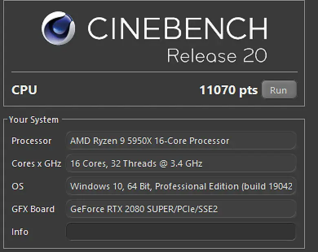Select the GeForce RTX 2080 SUPER field
318x252 pixels.
(181, 209)
